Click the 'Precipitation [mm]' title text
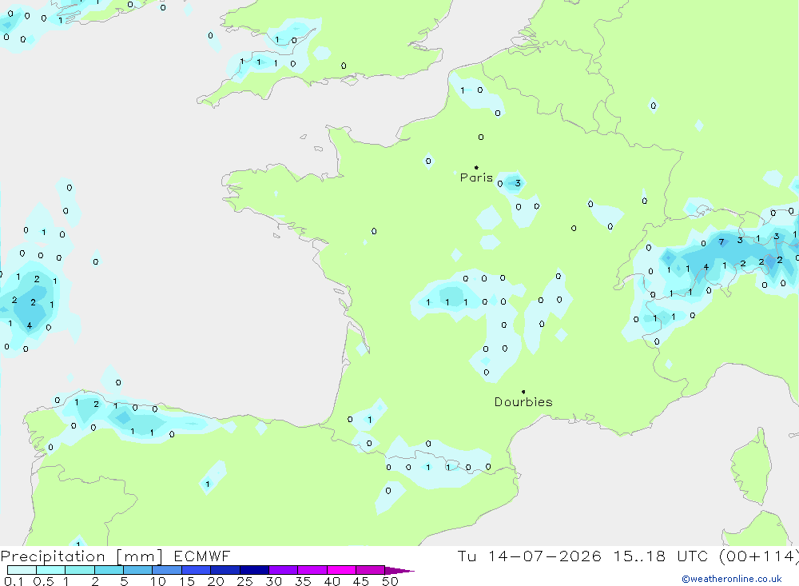 (x=81, y=556)
